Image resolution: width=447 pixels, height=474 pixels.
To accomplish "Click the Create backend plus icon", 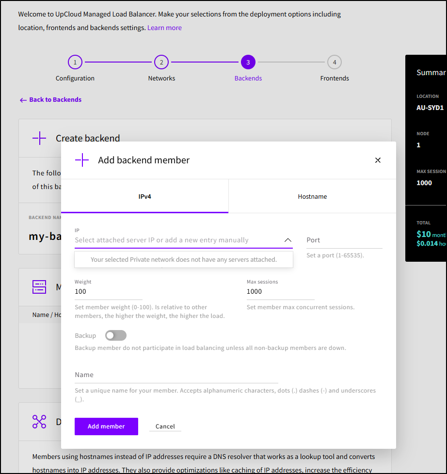I will pyautogui.click(x=39, y=139).
